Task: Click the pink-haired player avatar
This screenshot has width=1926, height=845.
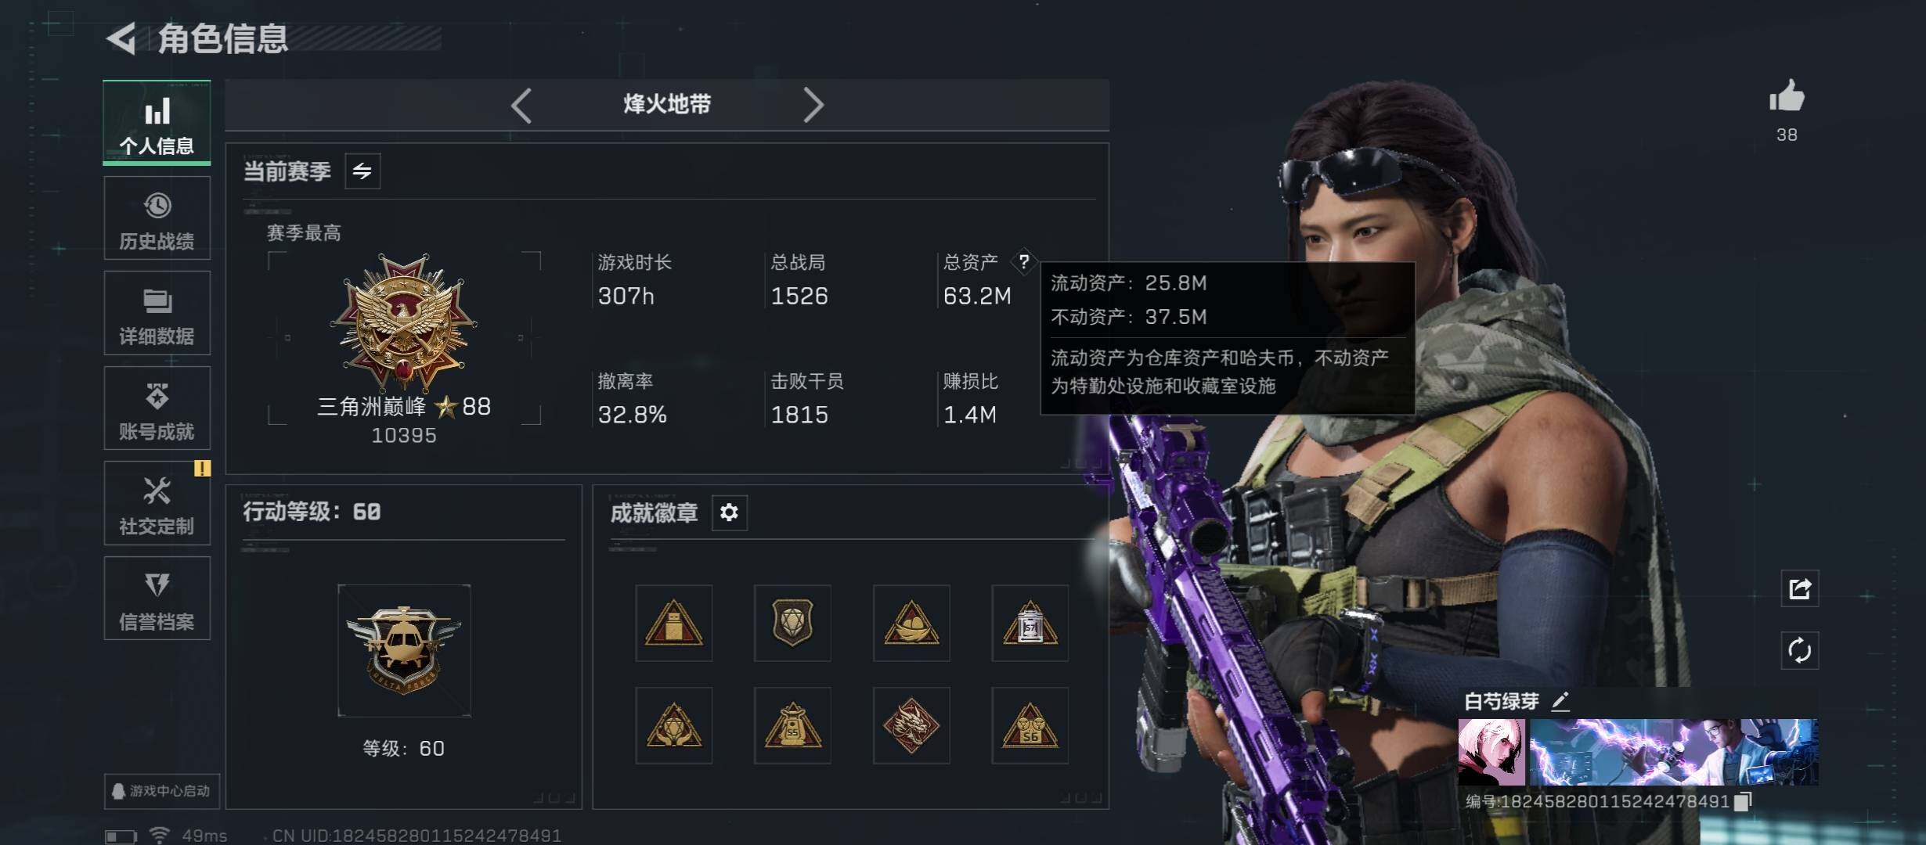Action: [x=1491, y=752]
